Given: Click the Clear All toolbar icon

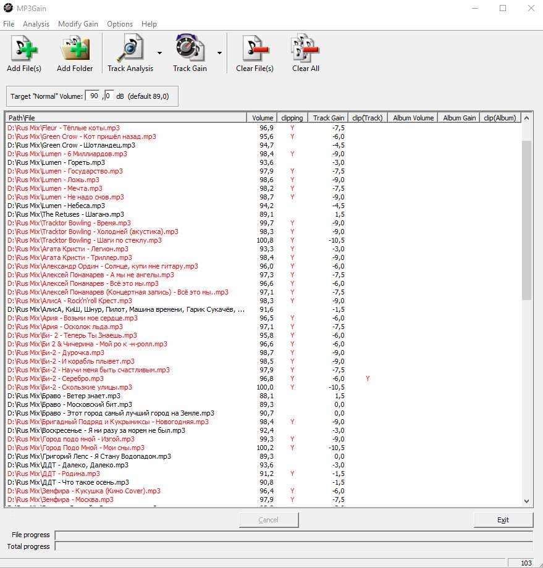Looking at the screenshot, I should [305, 49].
